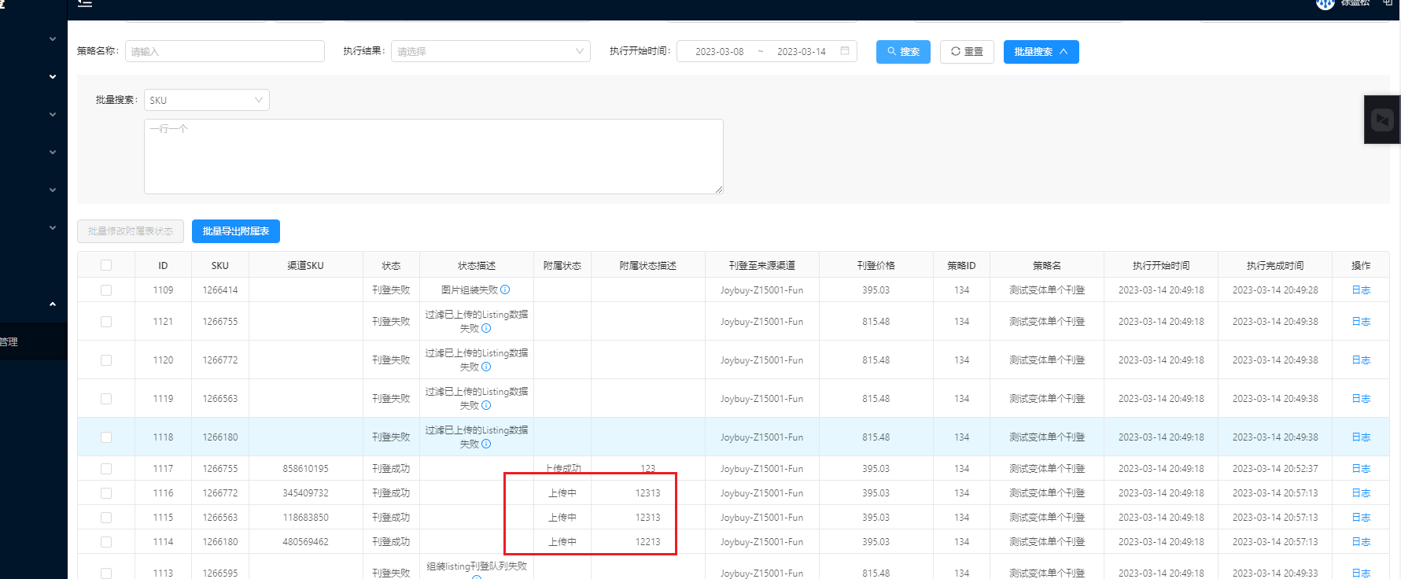Image resolution: width=1401 pixels, height=579 pixels.
Task: Click SKU 1266414 cell in row 1109
Action: click(x=220, y=290)
